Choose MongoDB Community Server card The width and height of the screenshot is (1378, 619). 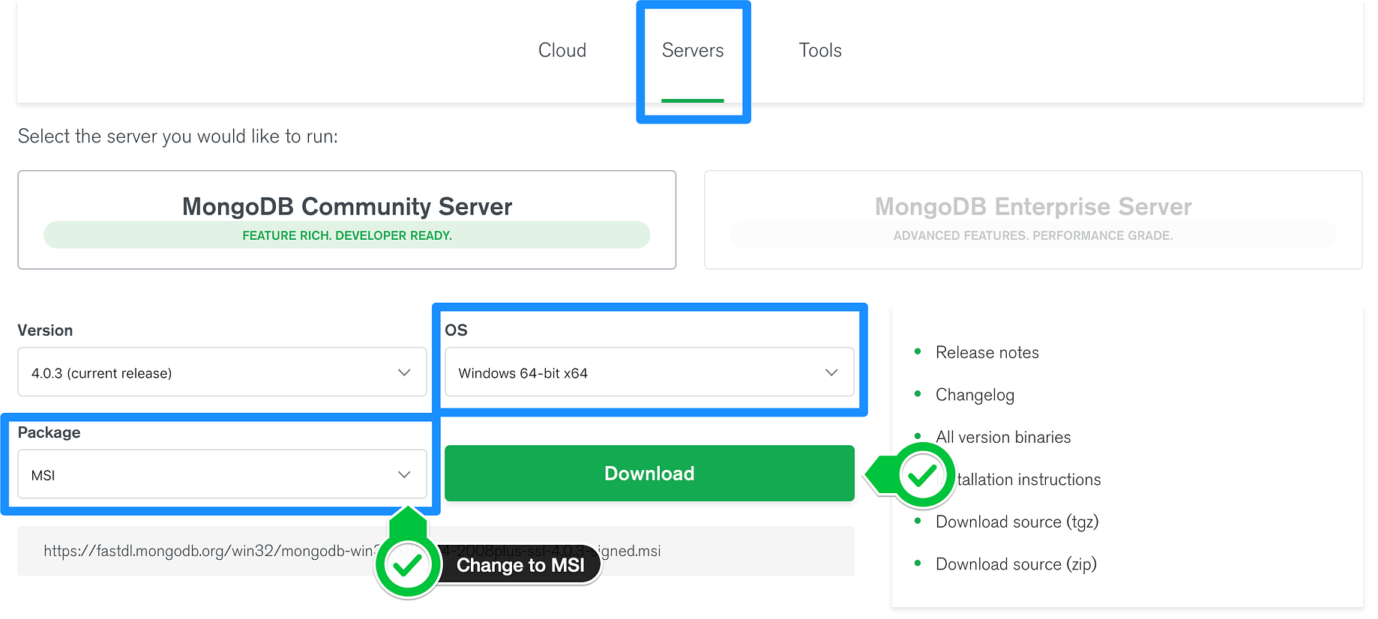pyautogui.click(x=347, y=220)
